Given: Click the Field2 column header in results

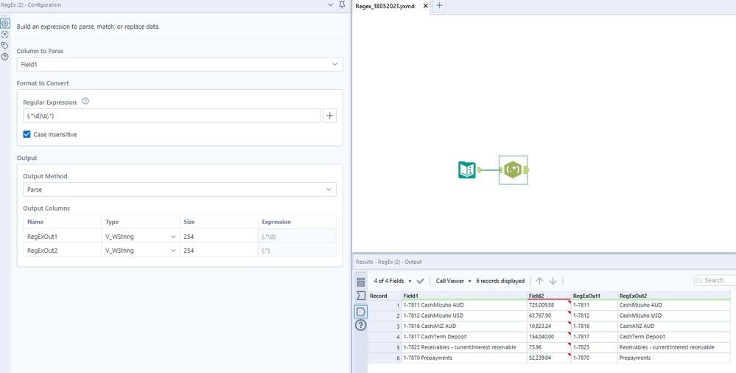Looking at the screenshot, I should (x=549, y=296).
